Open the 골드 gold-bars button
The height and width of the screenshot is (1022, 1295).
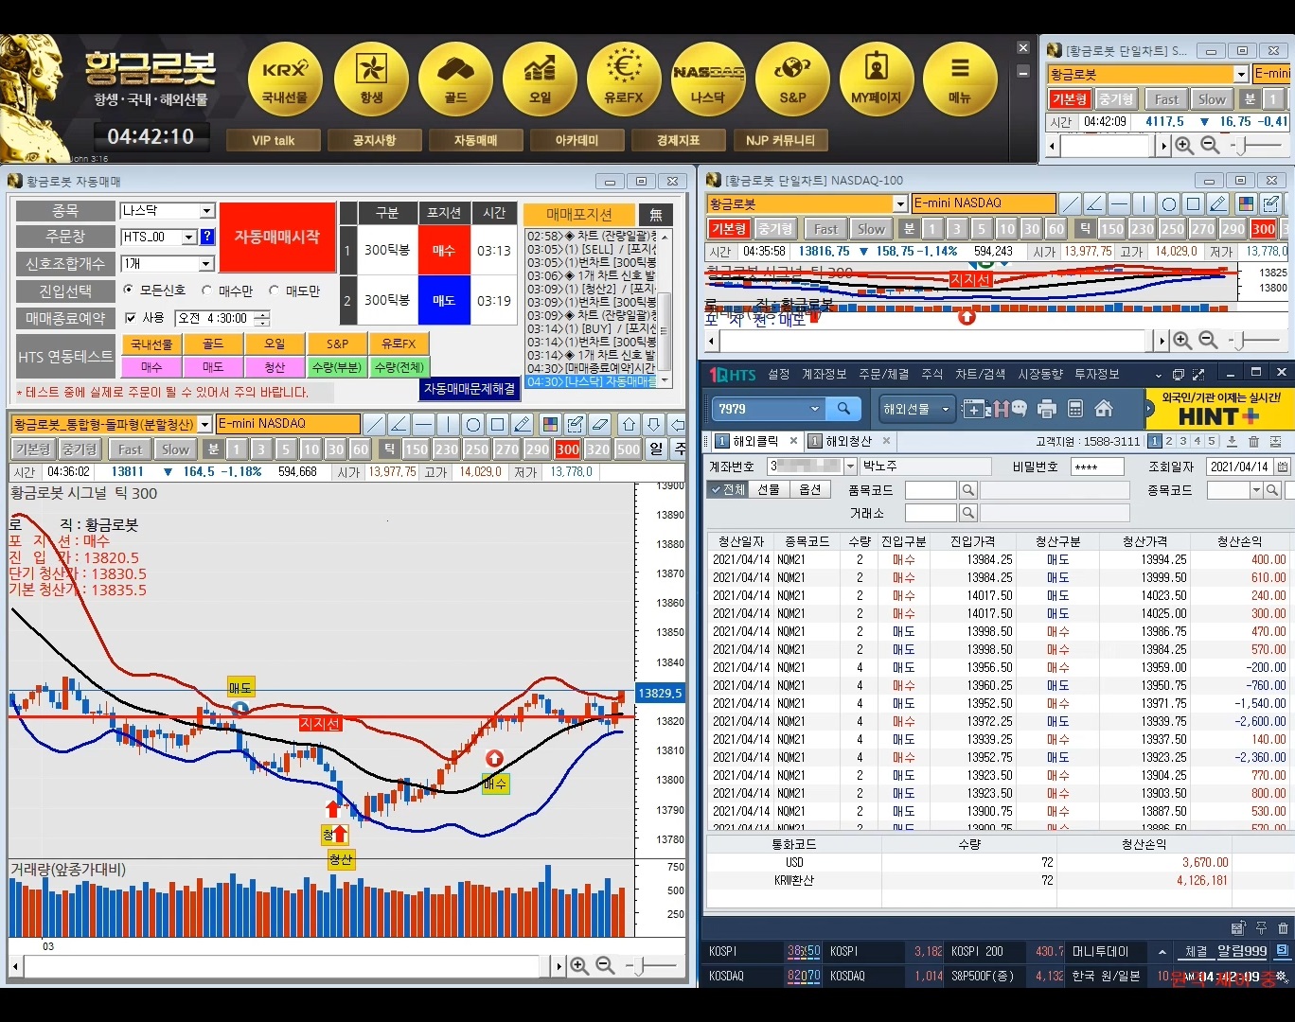tap(455, 79)
